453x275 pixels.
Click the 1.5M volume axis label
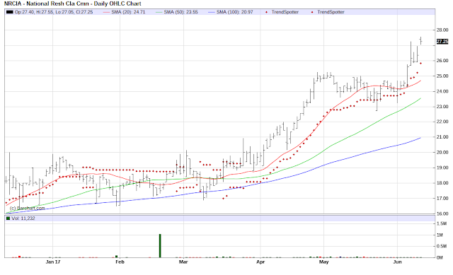(442, 223)
